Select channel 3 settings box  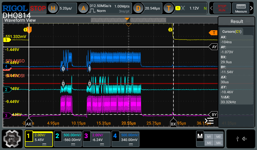97,139
